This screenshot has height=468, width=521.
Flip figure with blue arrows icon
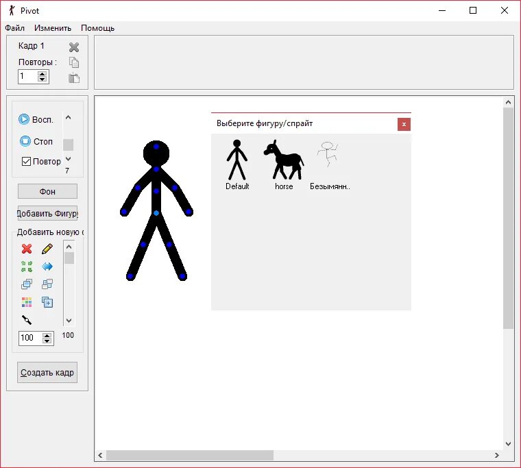tap(47, 267)
